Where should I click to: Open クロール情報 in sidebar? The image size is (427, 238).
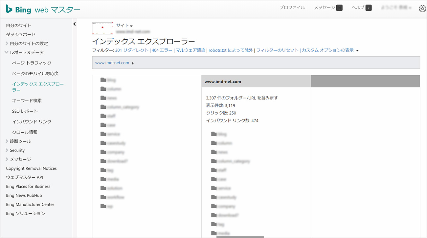25,132
